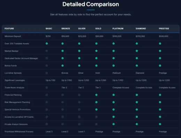Click Platinum's check icon for Dedicated Senior Account Manager

click(113, 58)
